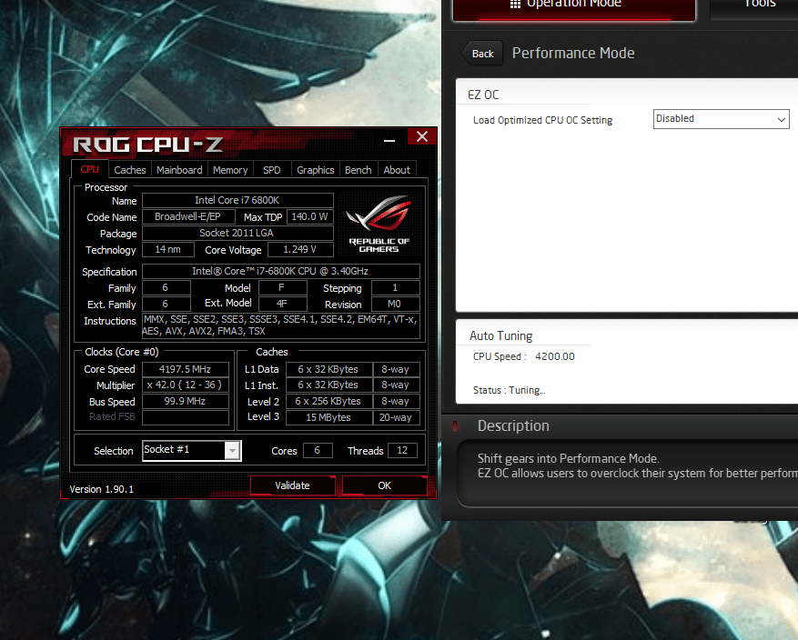Screen dimensions: 798x640
Task: Switch to the Memory tab
Action: [x=230, y=170]
